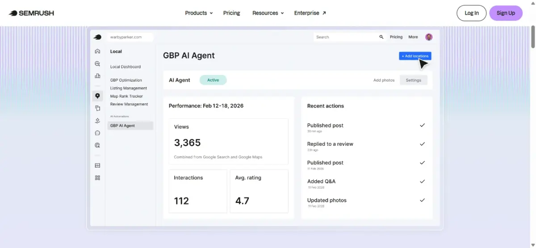The image size is (536, 248).
Task: Open the Pricing page from header
Action: (232, 13)
